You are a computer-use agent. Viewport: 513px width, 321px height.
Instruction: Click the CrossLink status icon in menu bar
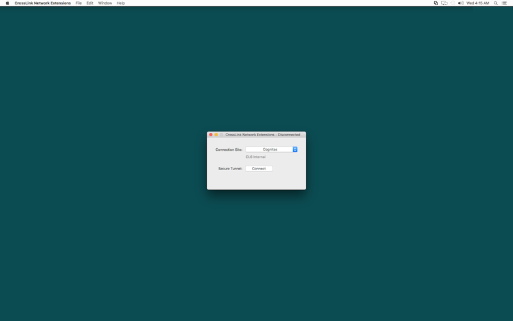click(436, 3)
